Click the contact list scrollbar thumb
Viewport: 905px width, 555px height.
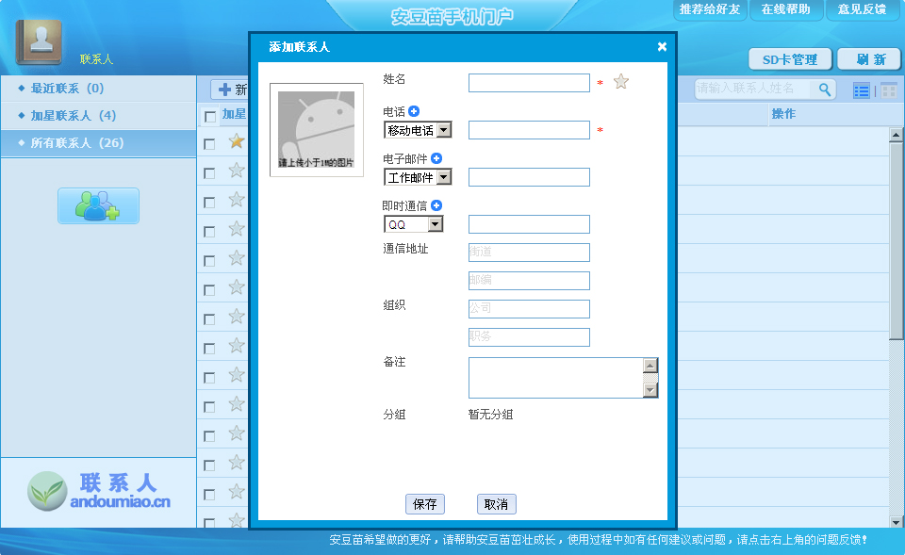(896, 241)
